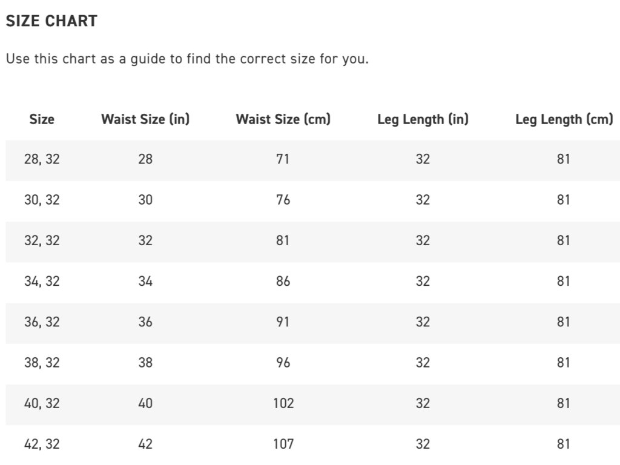Image resolution: width=620 pixels, height=465 pixels.
Task: Select the Waist Size (cm) column header
Action: [283, 119]
